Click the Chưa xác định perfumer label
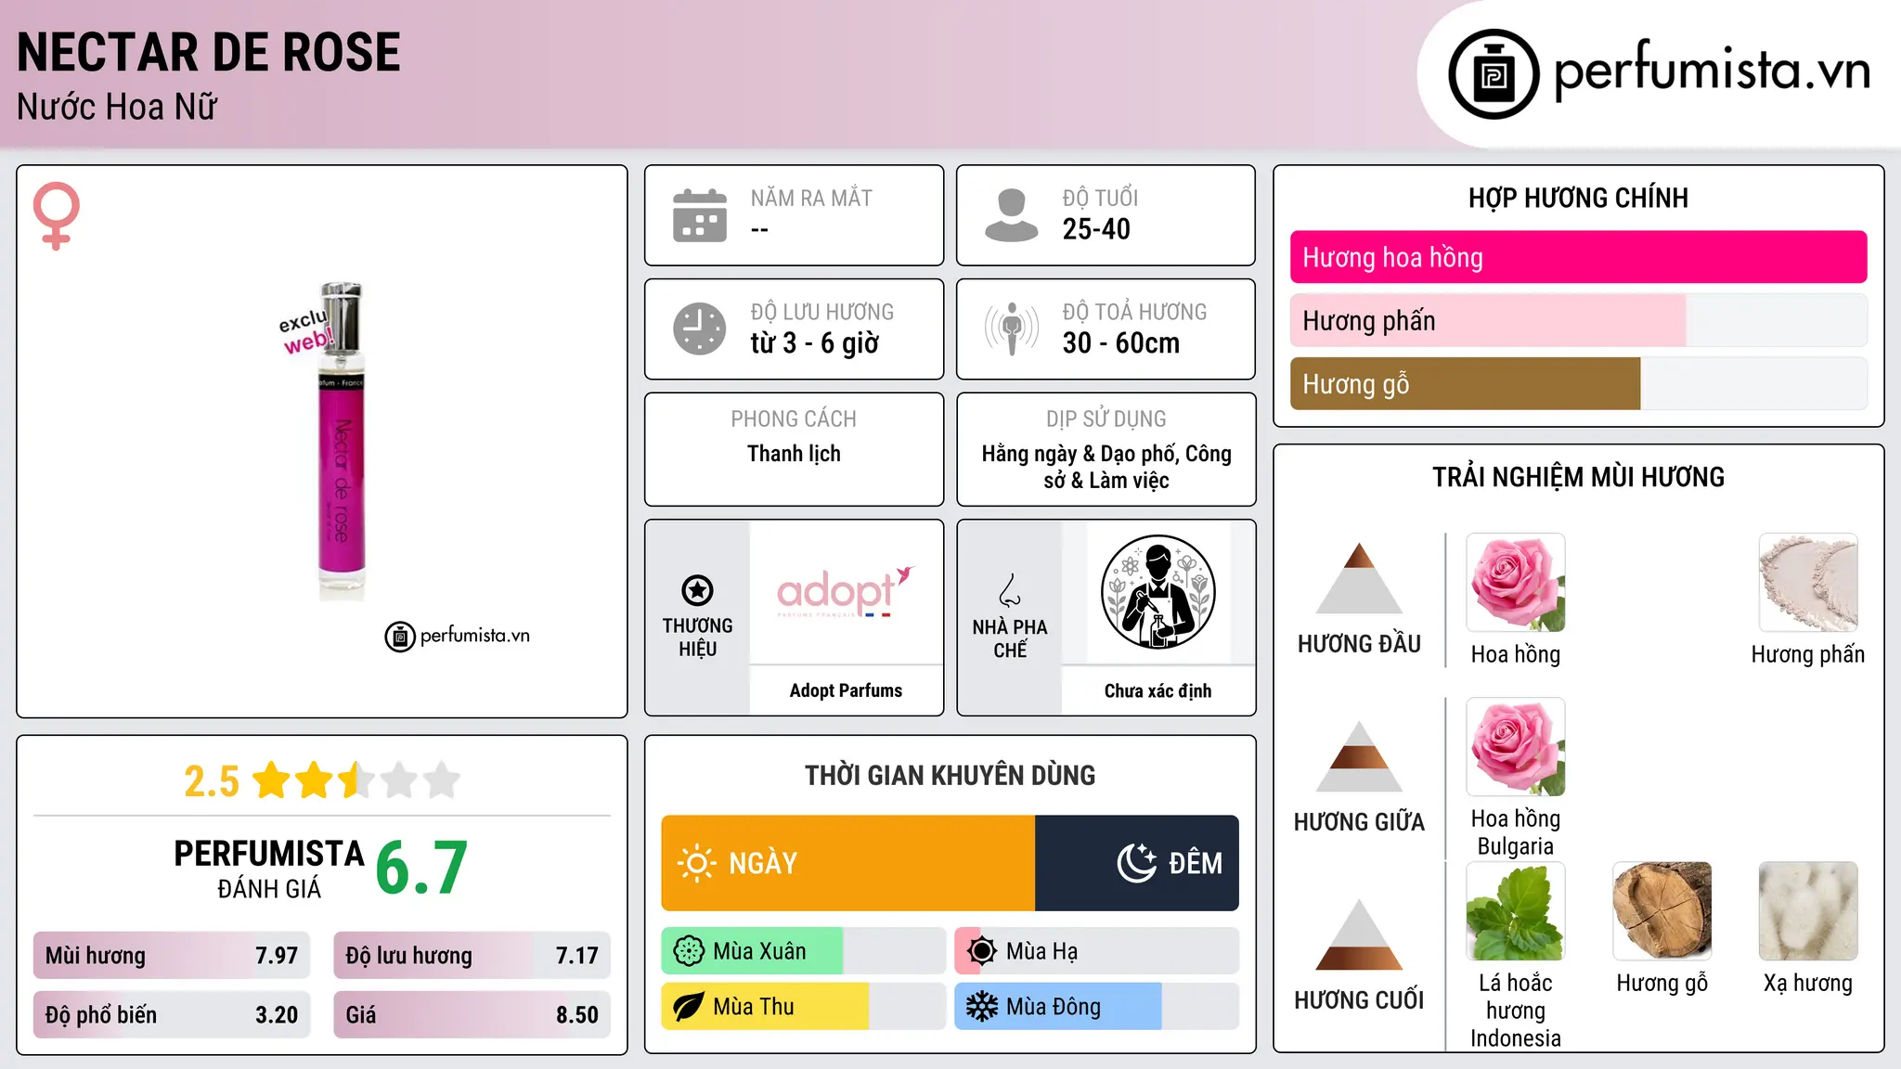Image resolution: width=1901 pixels, height=1069 pixels. [x=1157, y=690]
